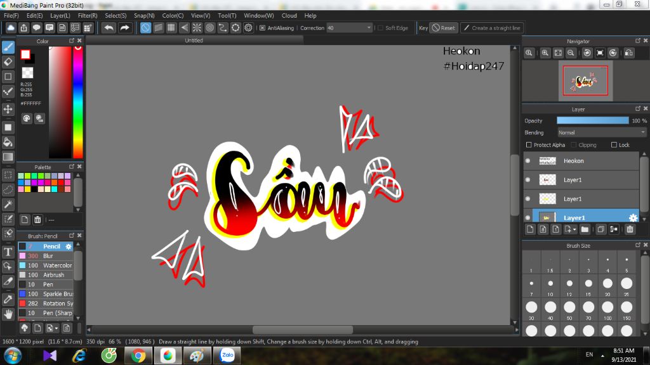650x365 pixels.
Task: Enable parallel lines snap
Action: (158, 28)
